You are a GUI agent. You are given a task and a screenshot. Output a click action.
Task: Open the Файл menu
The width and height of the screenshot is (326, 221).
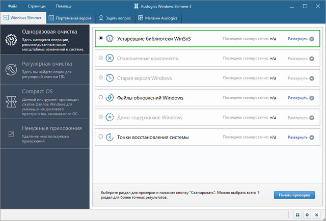[13, 6]
